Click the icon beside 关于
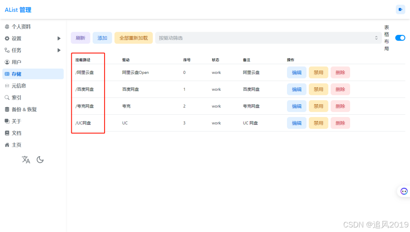Image resolution: width=410 pixels, height=232 pixels. [x=7, y=121]
